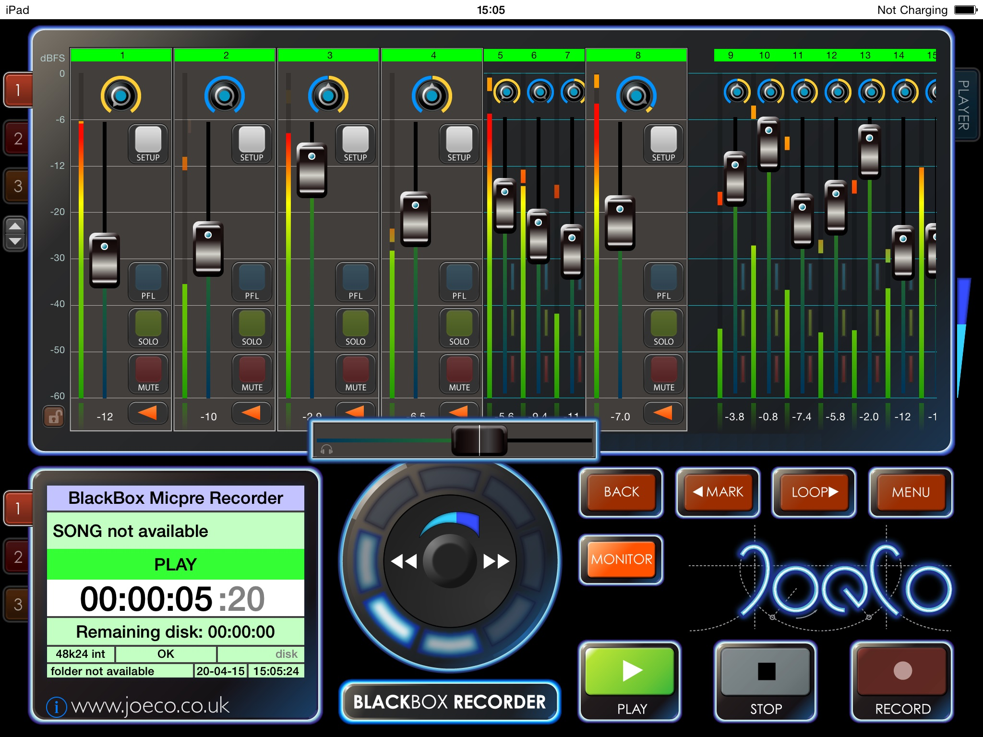This screenshot has height=737, width=983.
Task: Click the channel 12 pan knob
Action: (x=838, y=92)
